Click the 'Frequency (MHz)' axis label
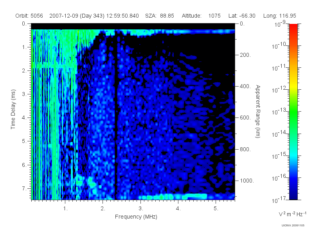The image size is (313, 235). pos(136,217)
